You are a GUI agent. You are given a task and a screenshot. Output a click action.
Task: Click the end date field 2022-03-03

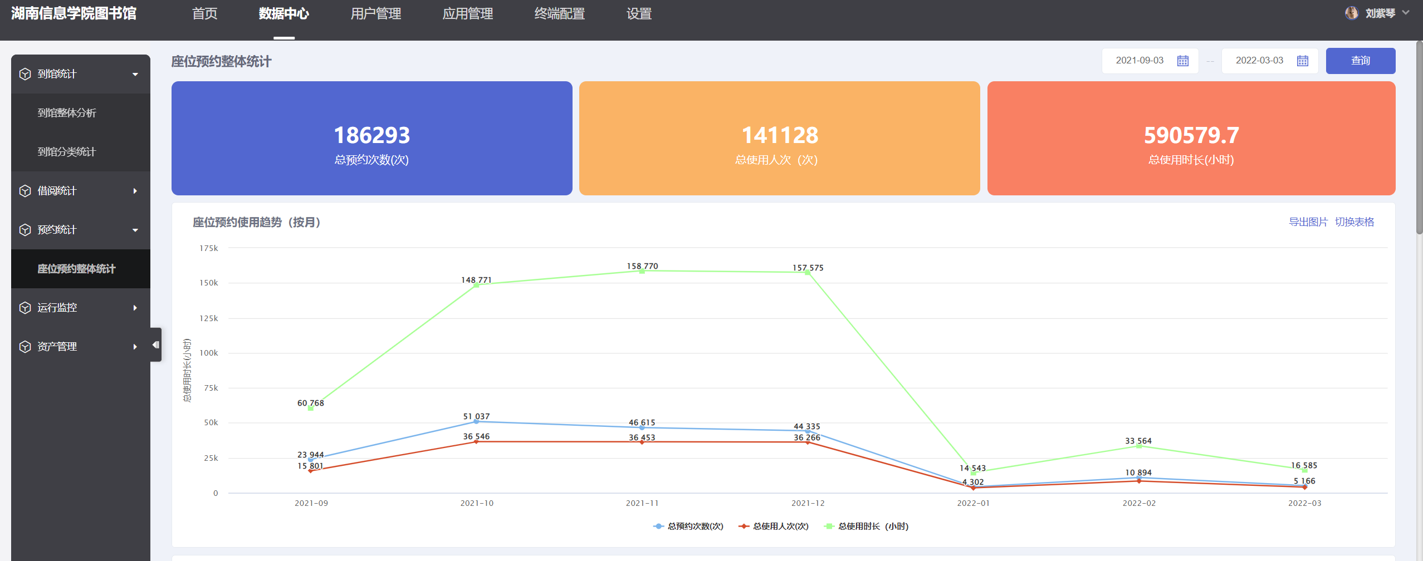[1270, 61]
